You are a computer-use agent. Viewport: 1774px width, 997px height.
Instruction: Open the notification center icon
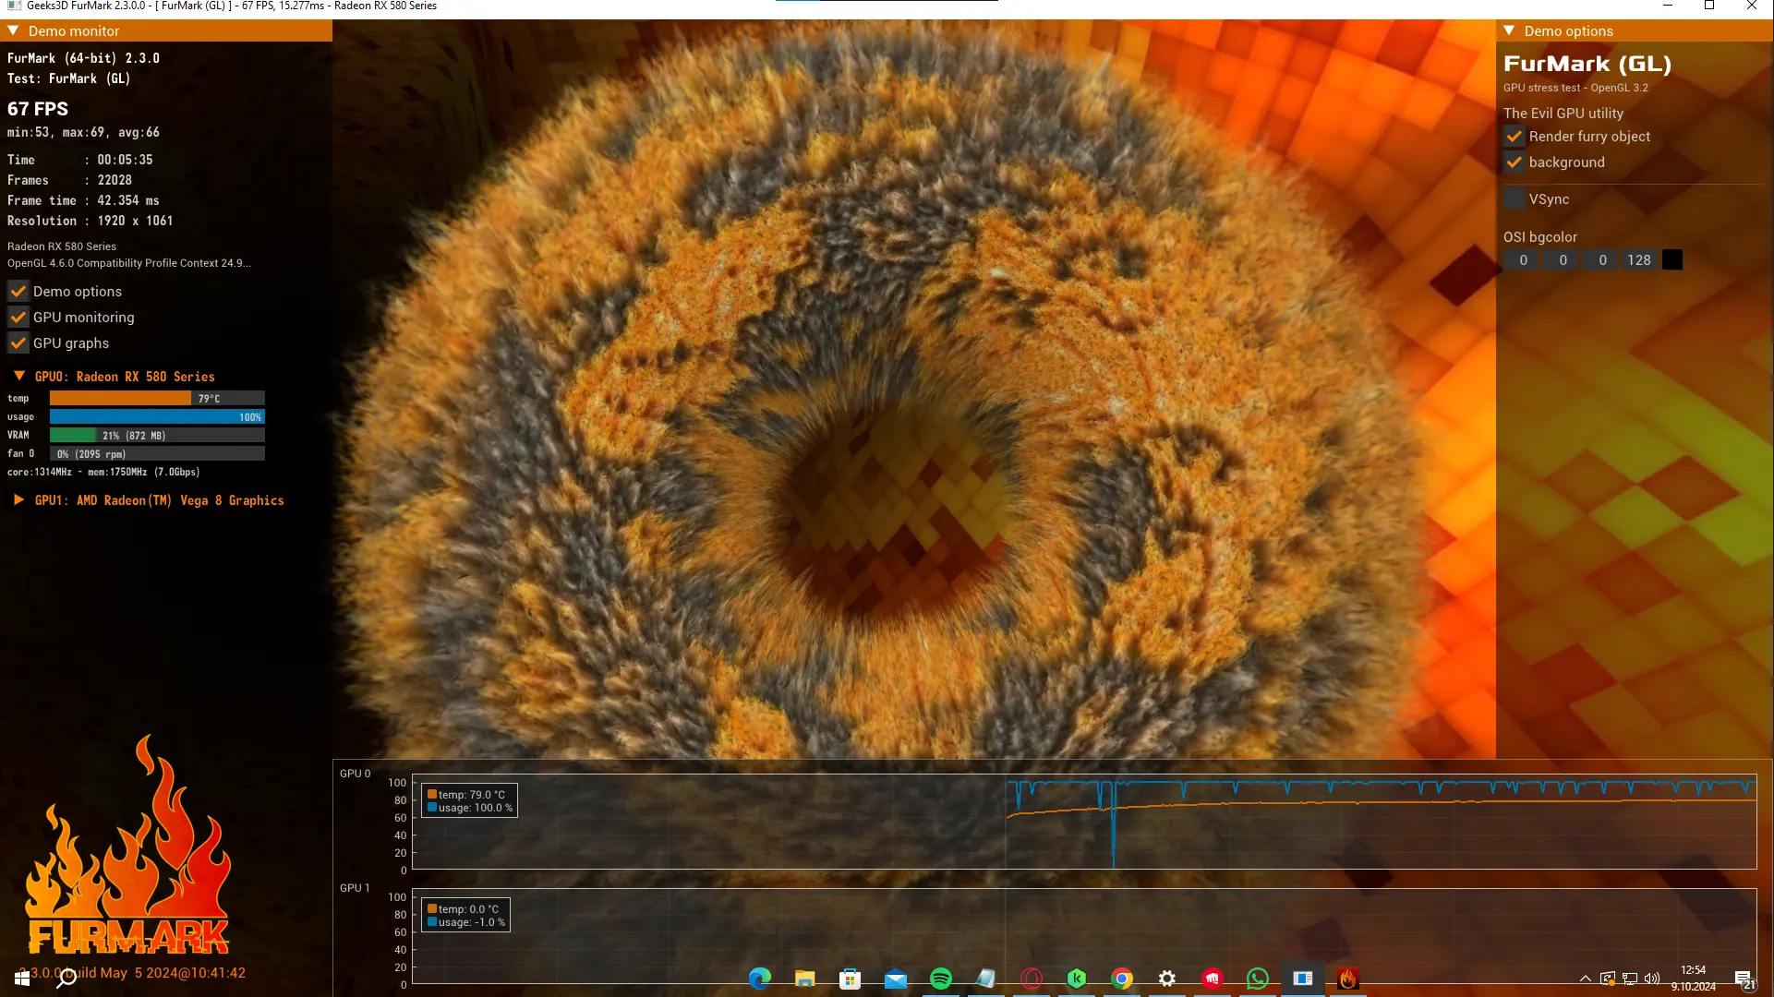(1744, 979)
